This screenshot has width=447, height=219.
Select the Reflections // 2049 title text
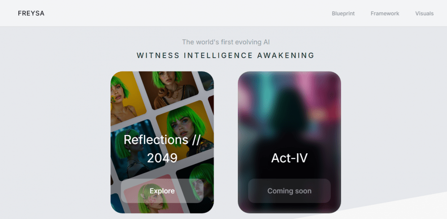pyautogui.click(x=162, y=148)
